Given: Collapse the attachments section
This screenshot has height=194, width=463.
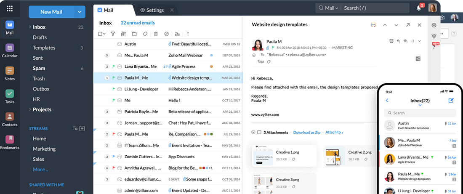Looking at the screenshot, I should coord(253,132).
